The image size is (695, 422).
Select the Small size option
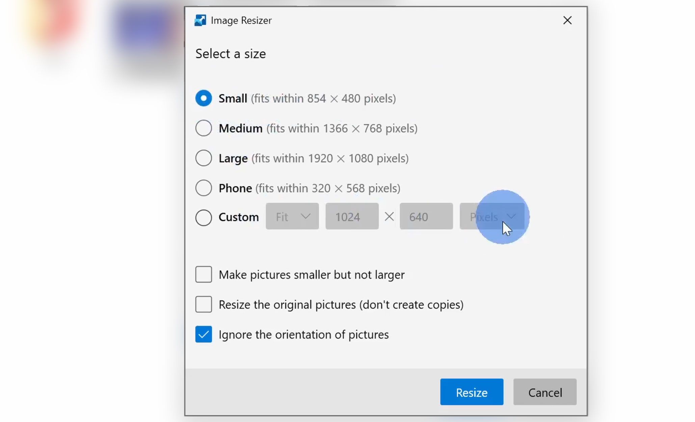click(203, 98)
